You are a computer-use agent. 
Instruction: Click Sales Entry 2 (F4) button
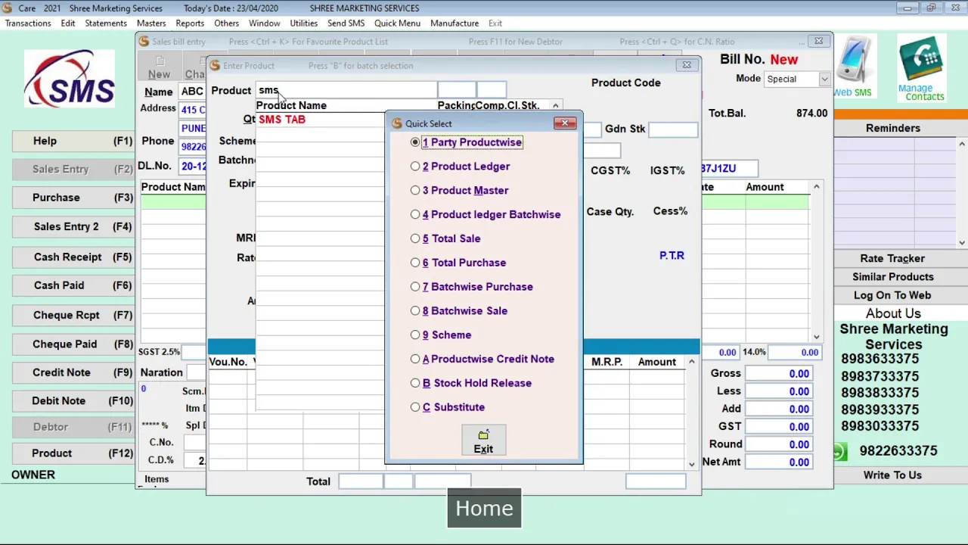tap(73, 226)
